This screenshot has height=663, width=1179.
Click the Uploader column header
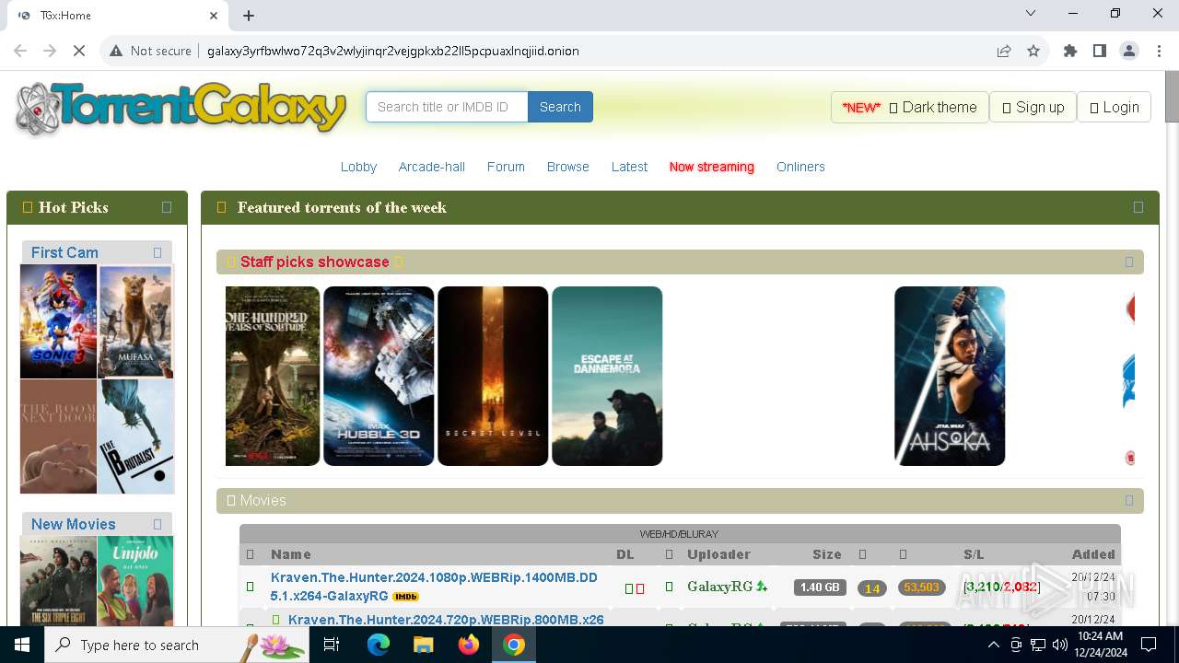(x=718, y=554)
